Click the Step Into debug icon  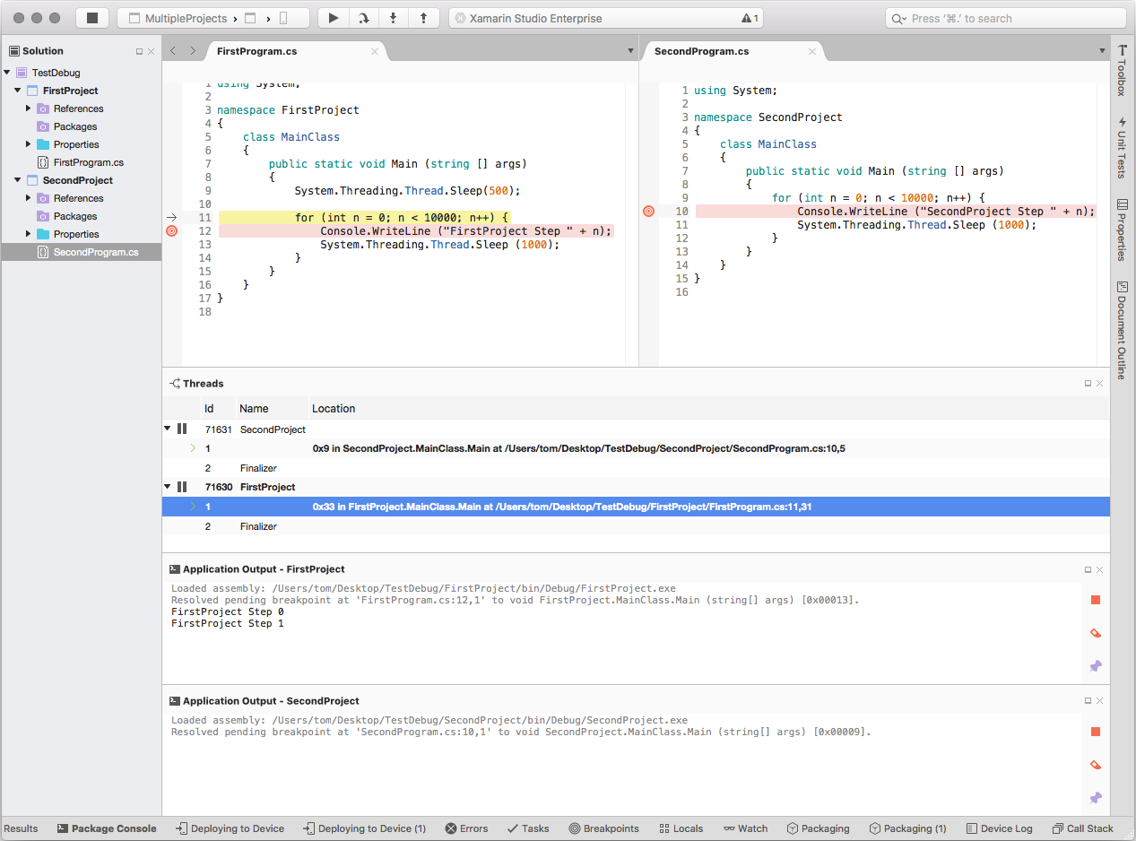click(x=393, y=17)
